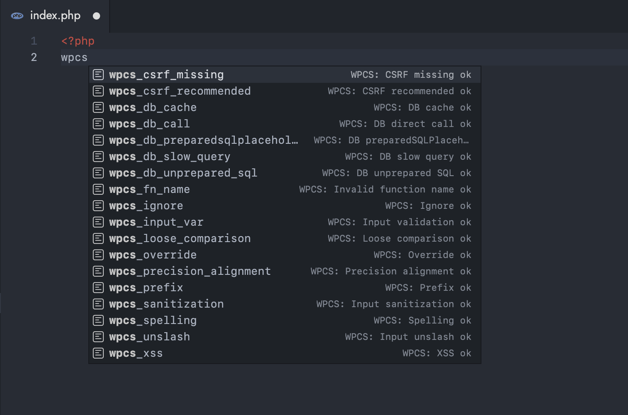Viewport: 628px width, 415px height.
Task: Choose the wpcs_csrf_missing suggestion
Action: 285,75
